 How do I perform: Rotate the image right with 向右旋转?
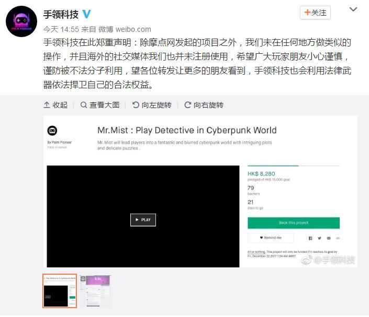click(x=204, y=105)
